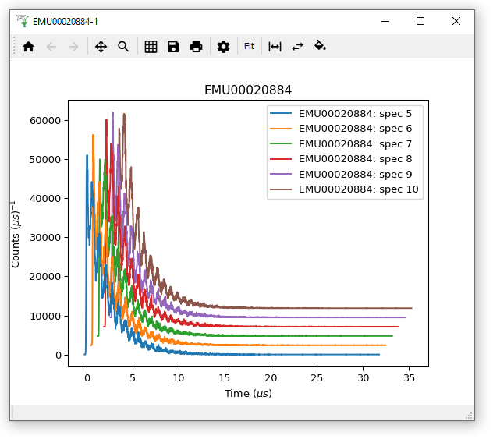The width and height of the screenshot is (493, 439).
Task: Click the EMU00020884 plot title
Action: (248, 90)
